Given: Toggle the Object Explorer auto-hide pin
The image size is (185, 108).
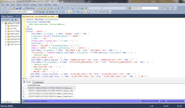Looking at the screenshot, I should pos(17,16).
